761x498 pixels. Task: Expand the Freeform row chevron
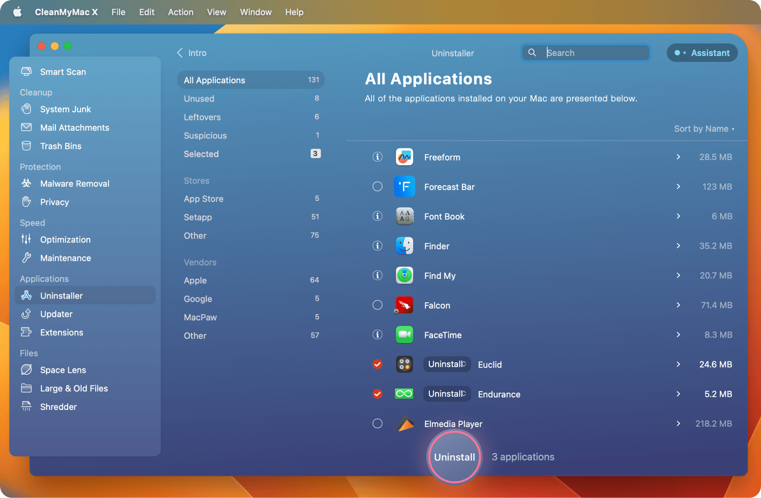(x=678, y=157)
